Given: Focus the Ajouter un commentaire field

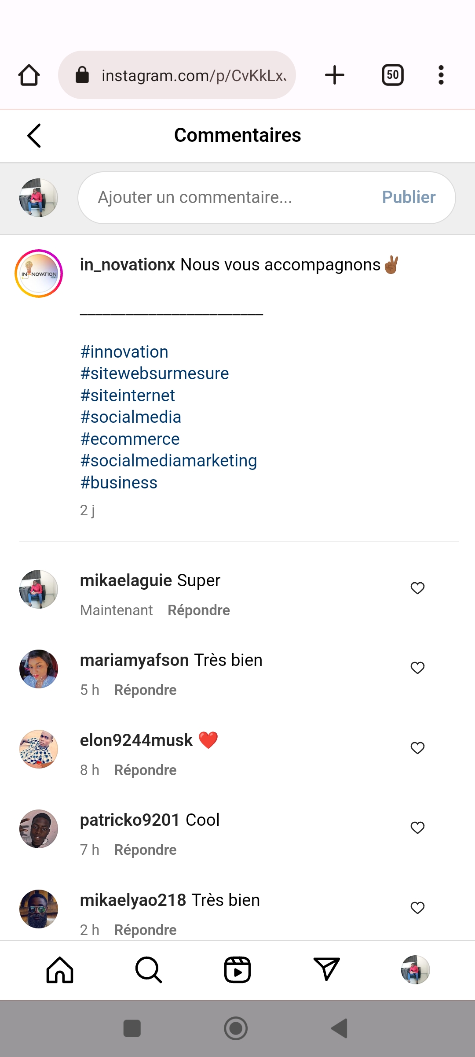Looking at the screenshot, I should (229, 198).
